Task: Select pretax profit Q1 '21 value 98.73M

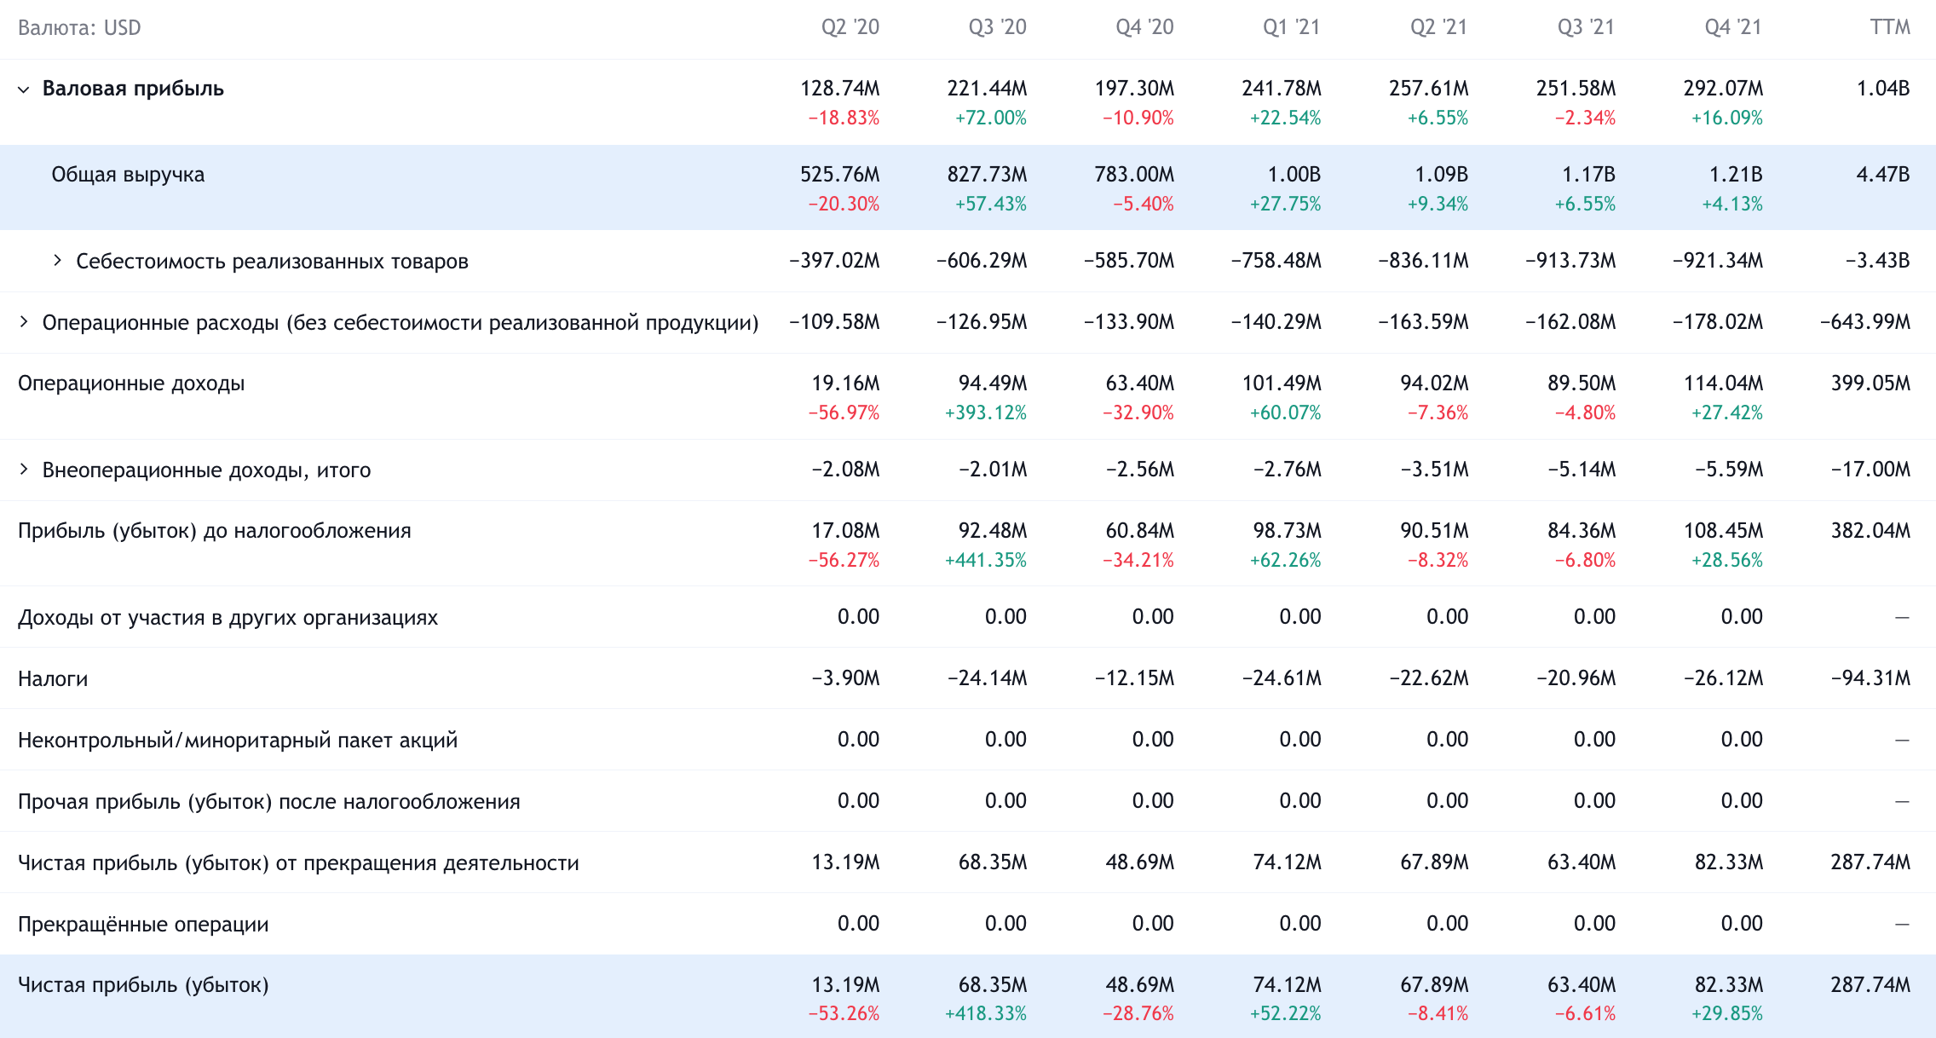Action: pyautogui.click(x=1287, y=531)
